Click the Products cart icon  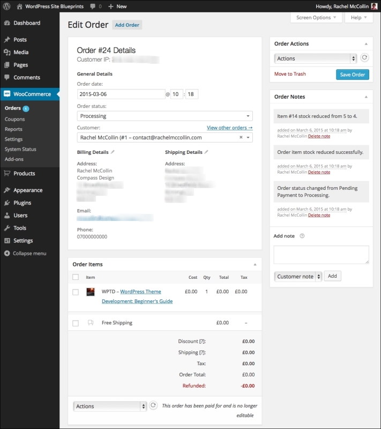[7, 173]
